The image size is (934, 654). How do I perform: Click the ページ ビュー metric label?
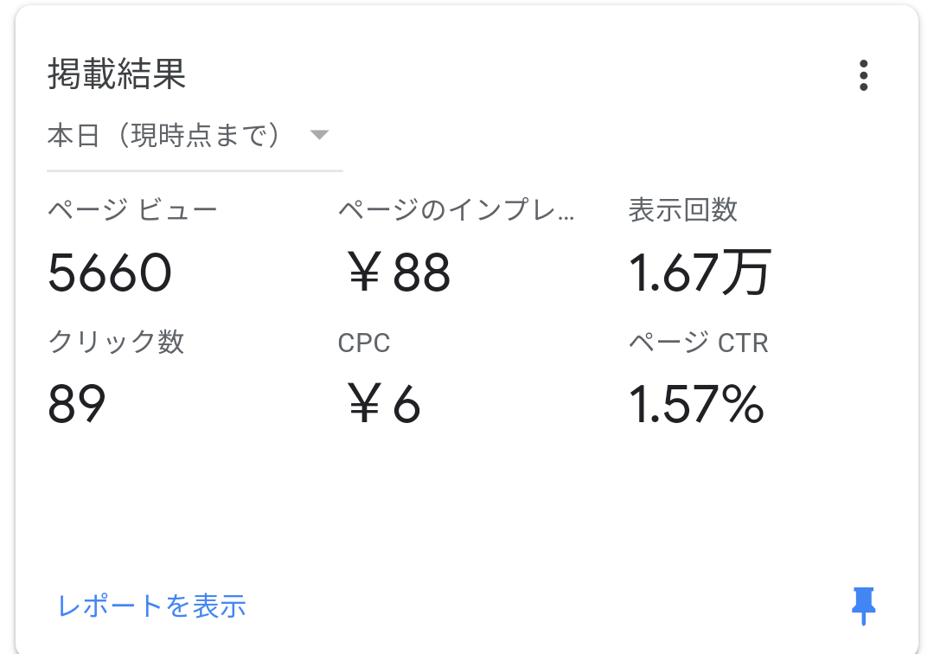click(x=132, y=210)
